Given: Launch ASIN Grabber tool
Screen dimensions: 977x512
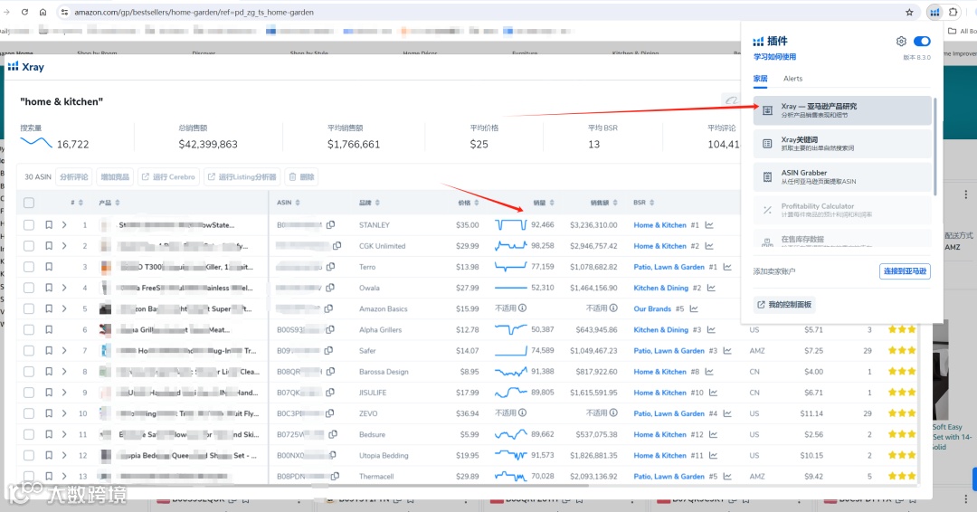Looking at the screenshot, I should pos(842,177).
